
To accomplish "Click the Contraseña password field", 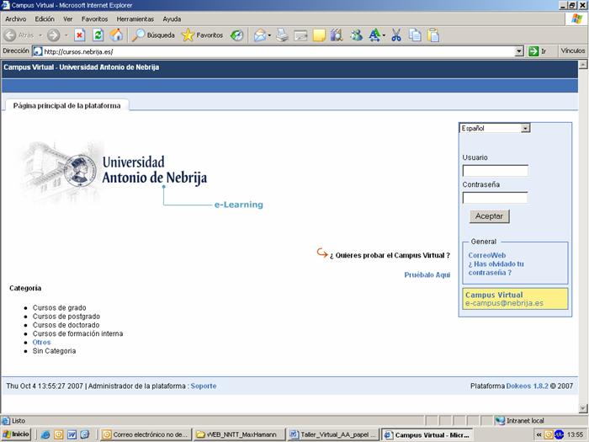I will click(495, 197).
